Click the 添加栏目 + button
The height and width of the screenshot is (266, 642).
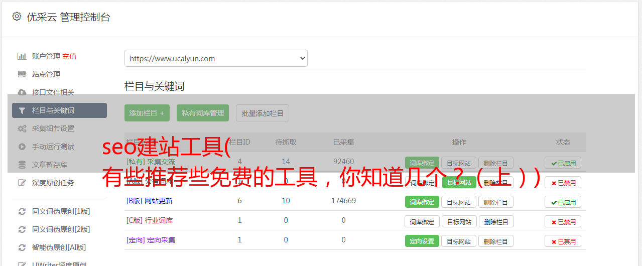[147, 113]
